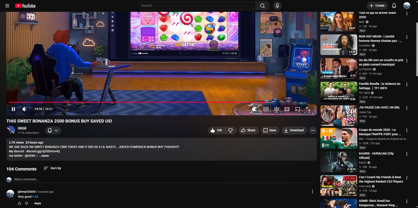
Task: Open 'J'AI PASSÉ 24H AVEC UN BBL' title
Action: pos(379,107)
